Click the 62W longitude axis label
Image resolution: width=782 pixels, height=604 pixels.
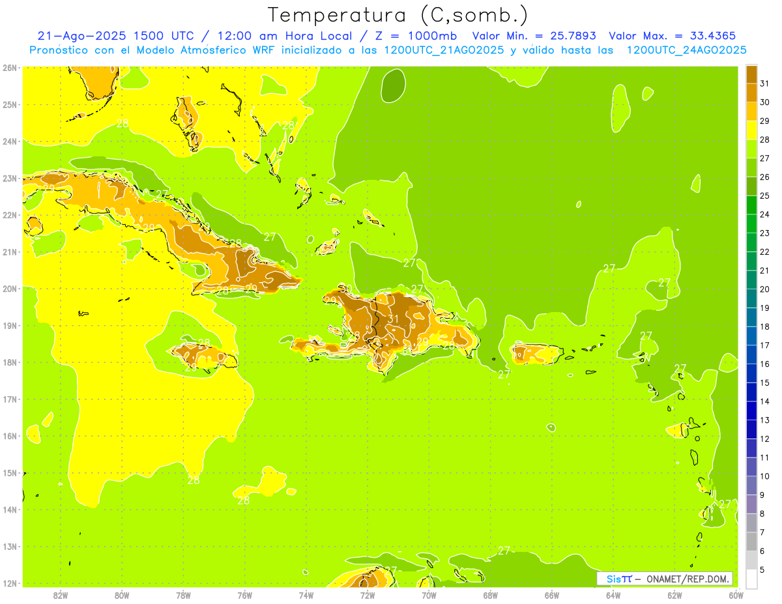(x=674, y=595)
